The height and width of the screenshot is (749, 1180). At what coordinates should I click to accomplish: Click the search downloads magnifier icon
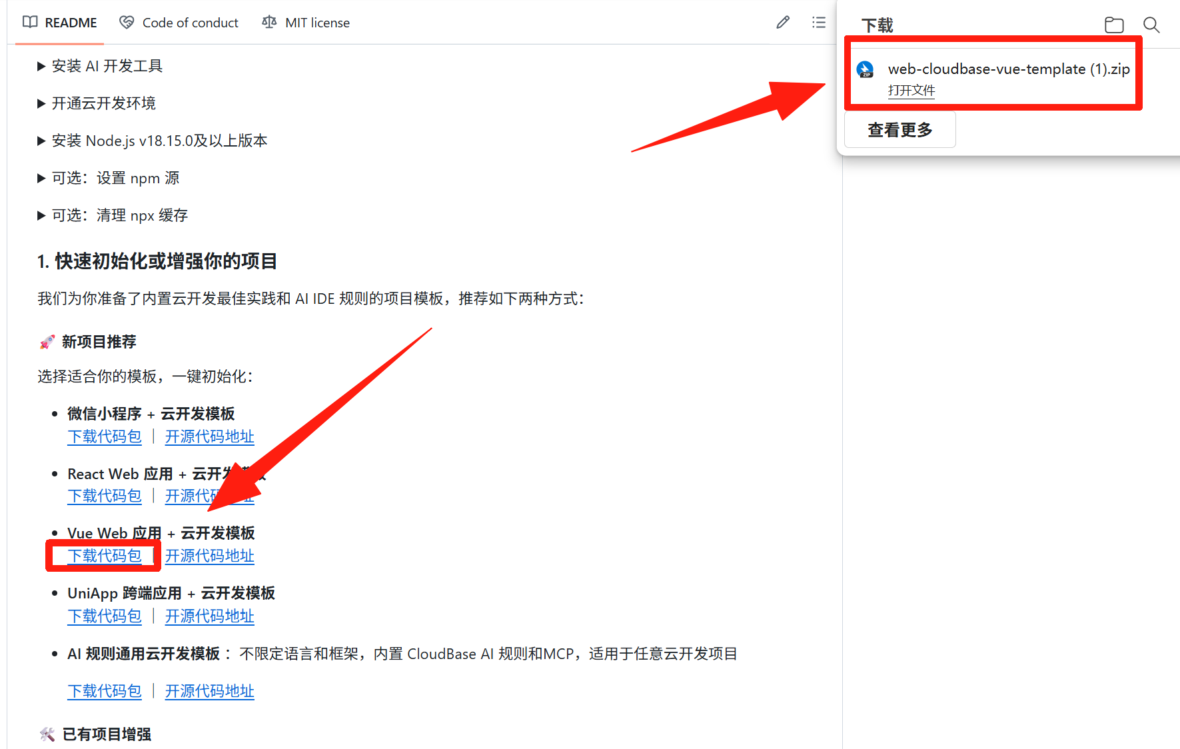point(1151,25)
